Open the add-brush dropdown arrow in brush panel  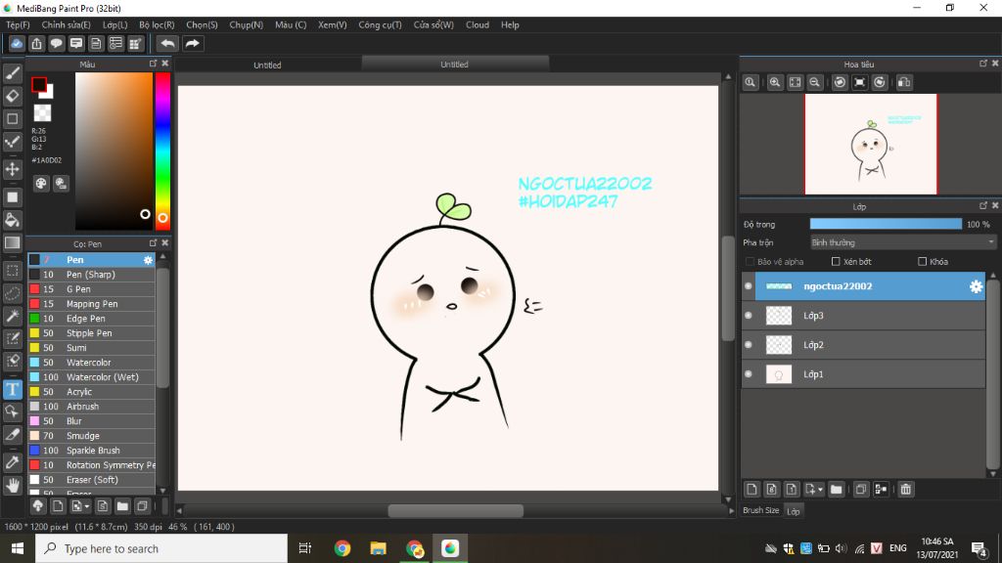(87, 506)
